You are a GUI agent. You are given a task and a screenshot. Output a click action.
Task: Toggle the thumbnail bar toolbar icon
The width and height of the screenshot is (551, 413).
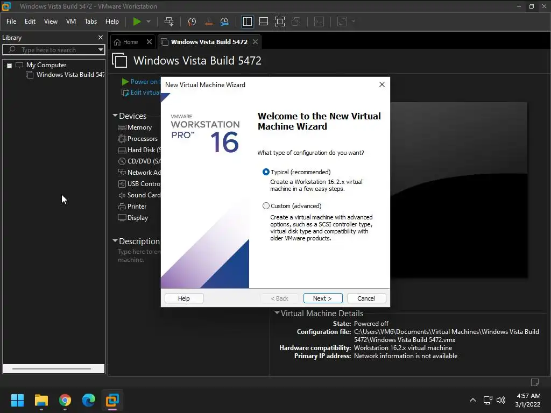(x=264, y=22)
